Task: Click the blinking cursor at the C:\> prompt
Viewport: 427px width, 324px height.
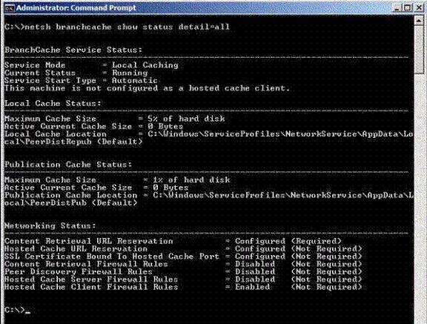Action: 27,312
